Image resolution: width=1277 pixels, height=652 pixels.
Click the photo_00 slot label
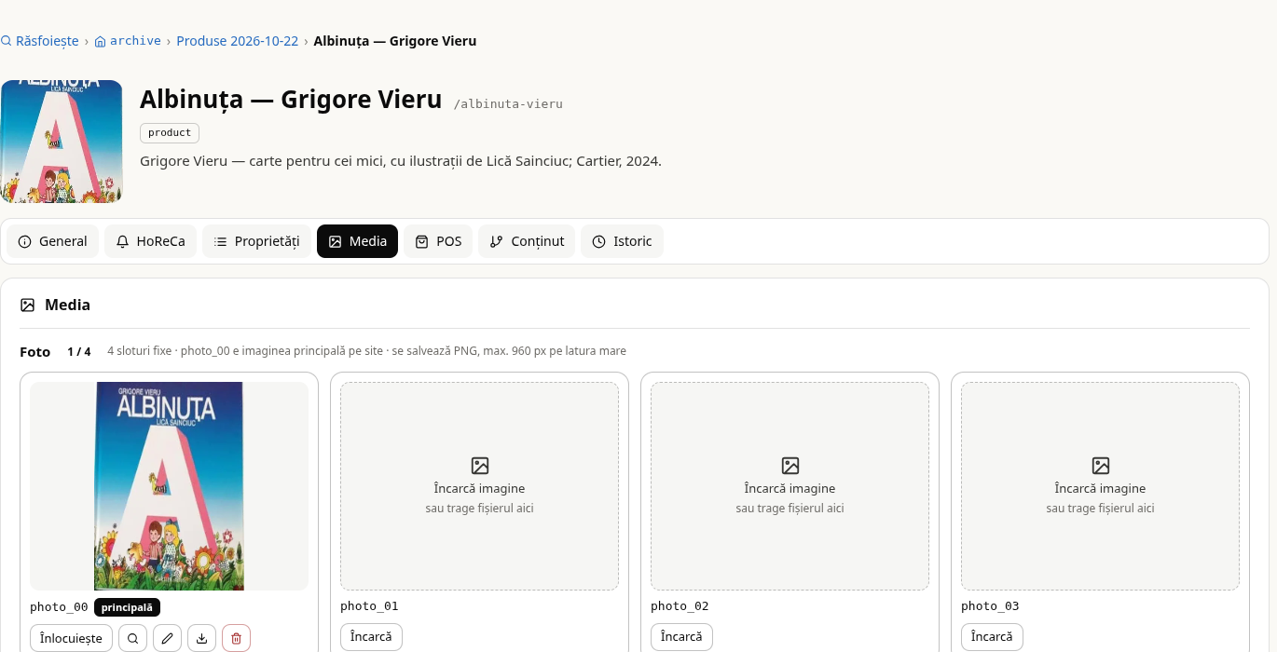(x=59, y=607)
